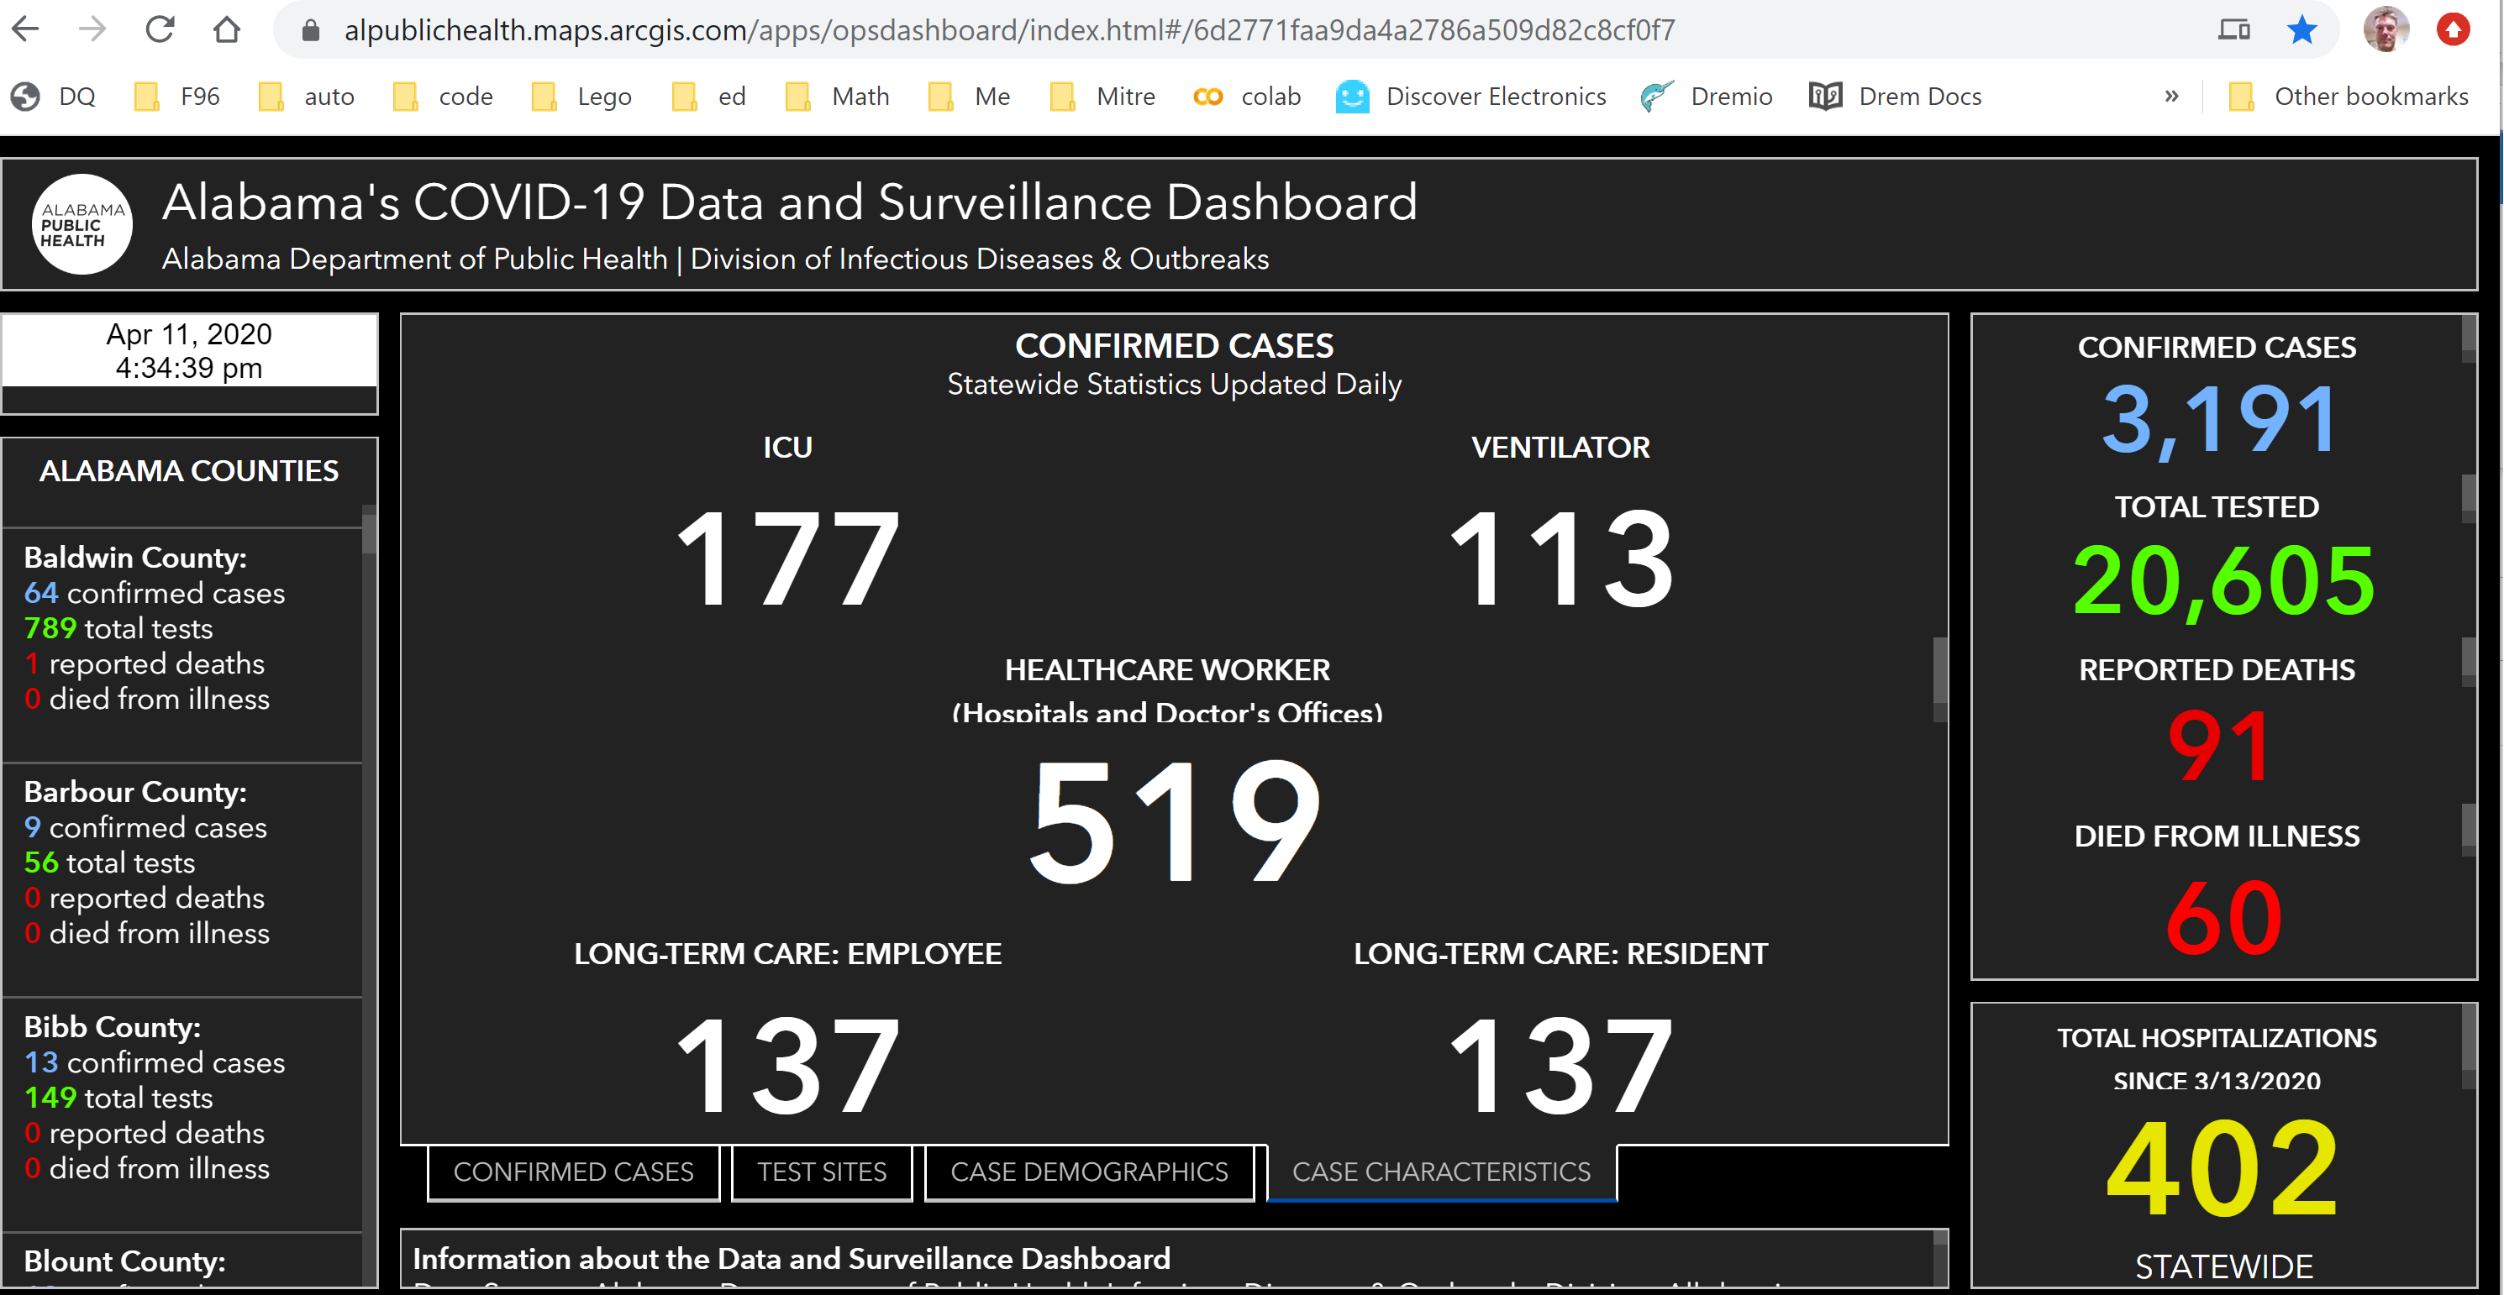The image size is (2504, 1295).
Task: Click the reported deaths figure 91
Action: pos(2218,746)
